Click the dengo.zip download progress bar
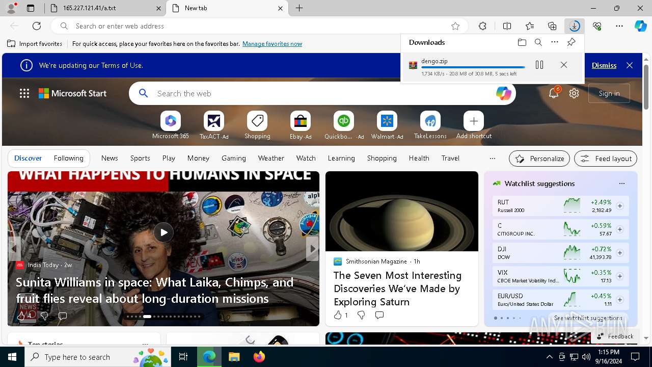 473,67
